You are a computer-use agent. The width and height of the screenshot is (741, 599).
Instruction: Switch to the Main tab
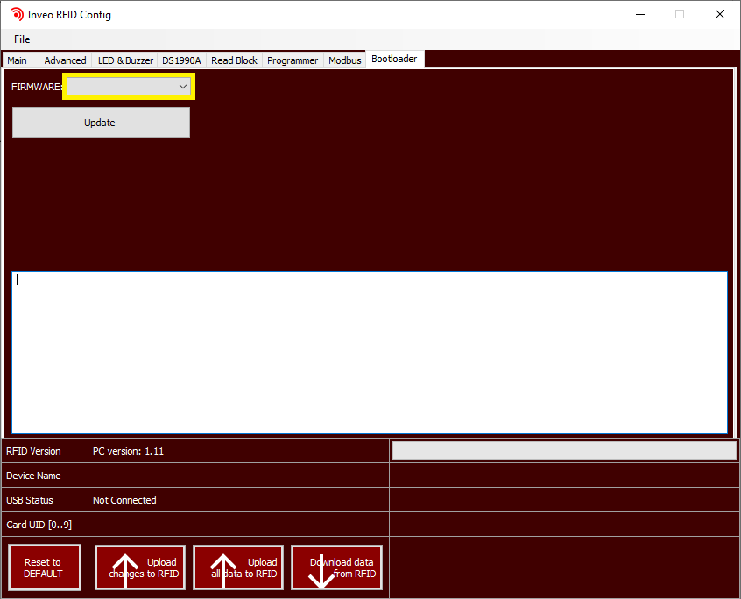pyautogui.click(x=18, y=60)
